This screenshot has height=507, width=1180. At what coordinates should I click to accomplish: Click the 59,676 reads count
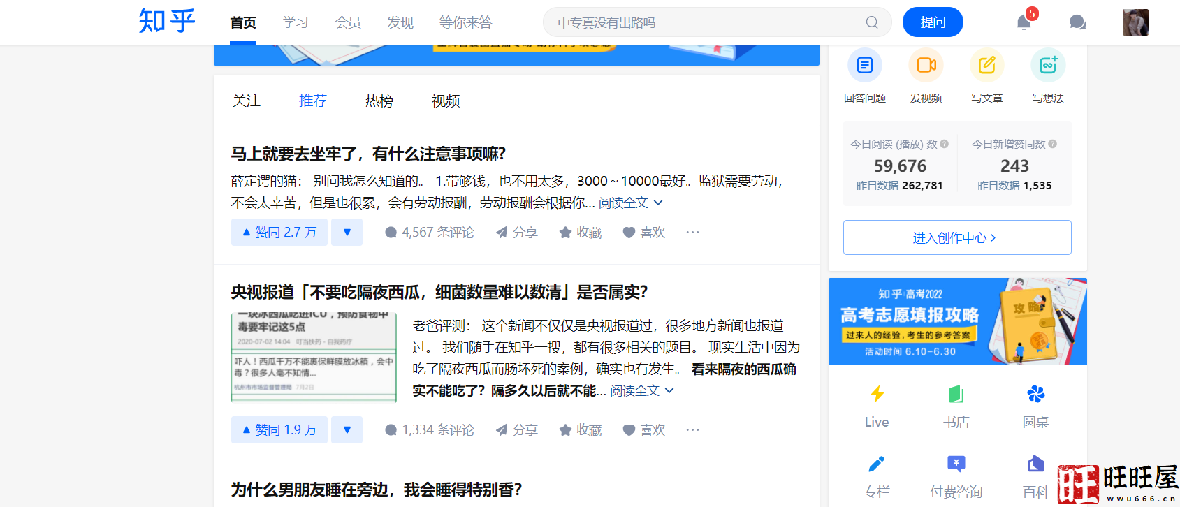(900, 166)
